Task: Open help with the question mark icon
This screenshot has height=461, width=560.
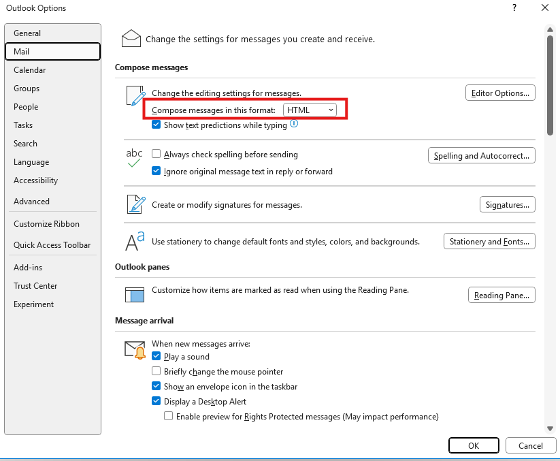Action: [x=514, y=8]
